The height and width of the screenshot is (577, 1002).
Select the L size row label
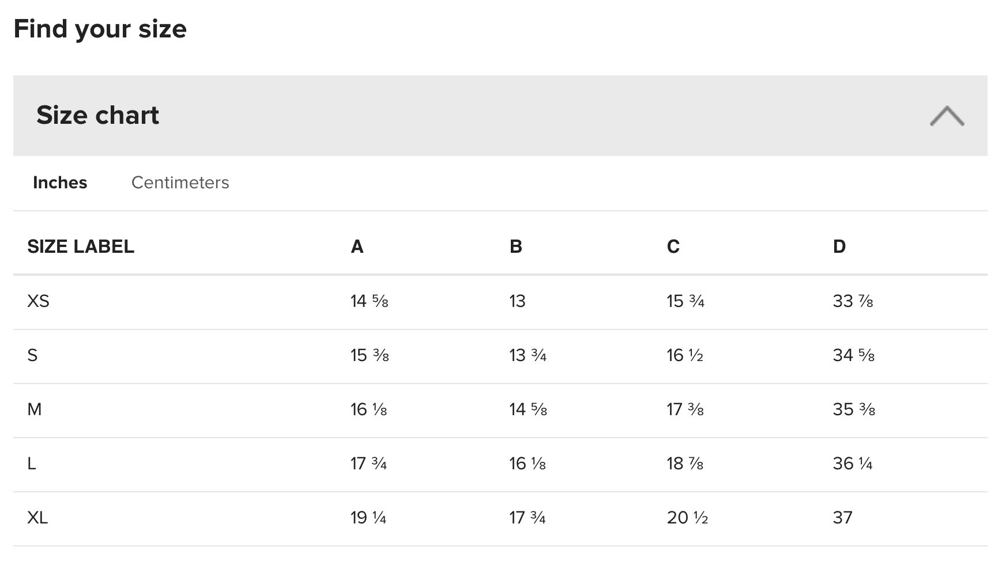[x=32, y=464]
